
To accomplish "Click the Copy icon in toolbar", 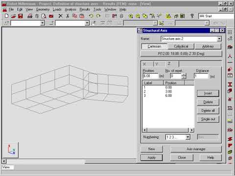I will (x=74, y=16).
